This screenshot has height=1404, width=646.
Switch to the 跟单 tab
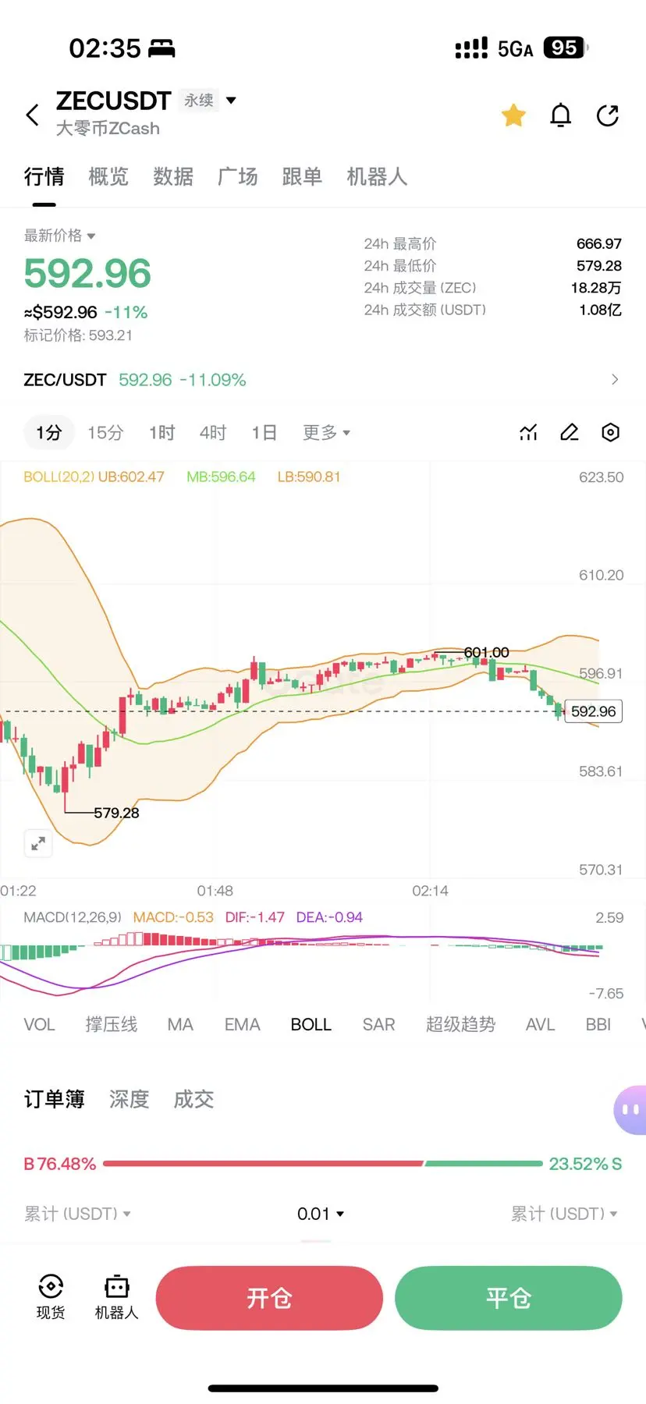(x=302, y=177)
